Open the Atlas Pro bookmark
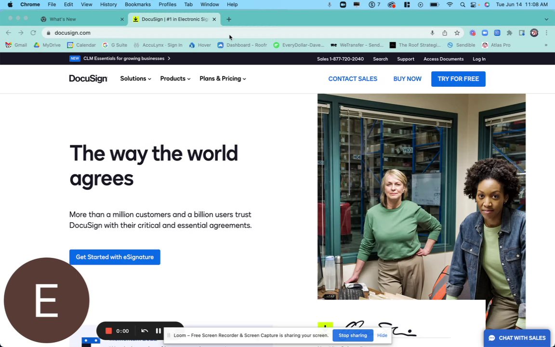The image size is (555, 347). tap(496, 45)
